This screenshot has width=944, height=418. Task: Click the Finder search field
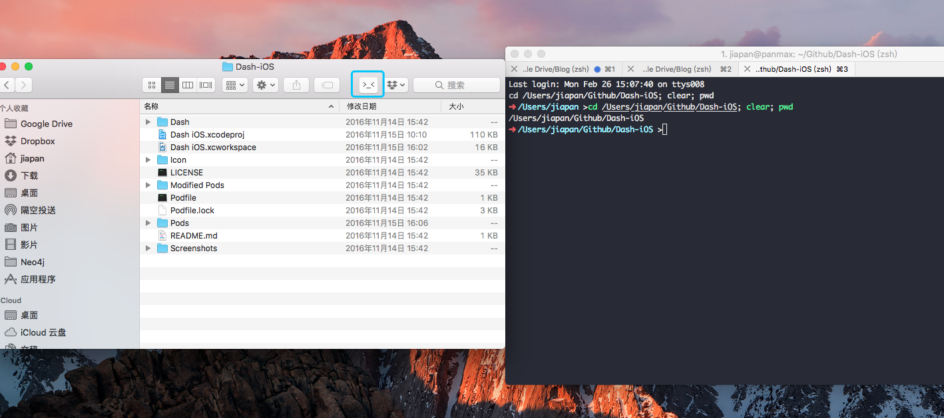pyautogui.click(x=457, y=85)
